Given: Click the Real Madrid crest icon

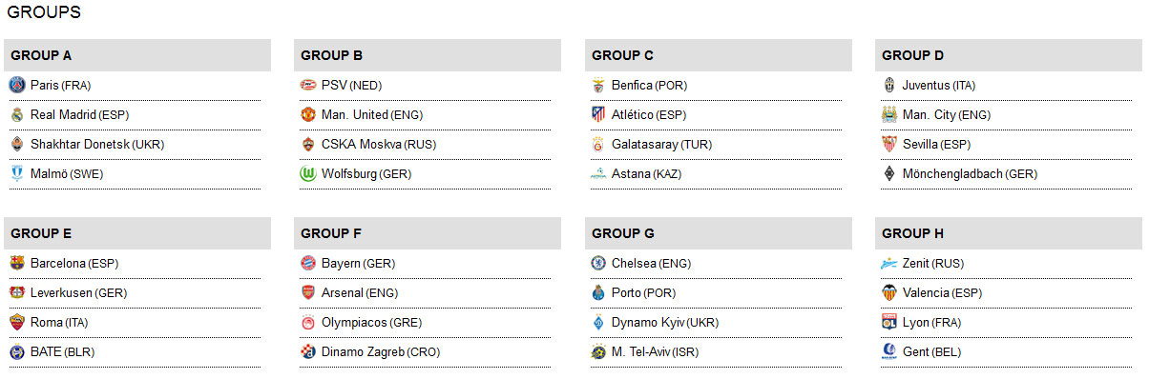Looking at the screenshot, I should point(16,115).
